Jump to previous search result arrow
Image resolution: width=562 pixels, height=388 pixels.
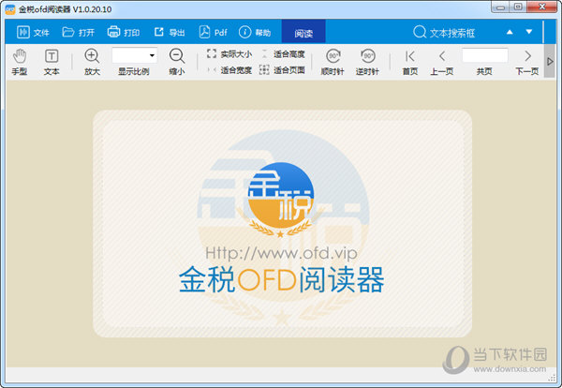point(510,32)
